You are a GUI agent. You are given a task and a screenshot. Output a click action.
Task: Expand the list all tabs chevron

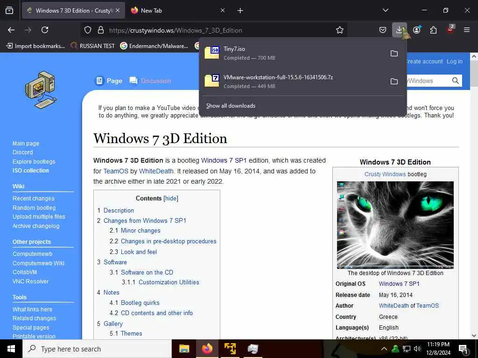tap(385, 10)
